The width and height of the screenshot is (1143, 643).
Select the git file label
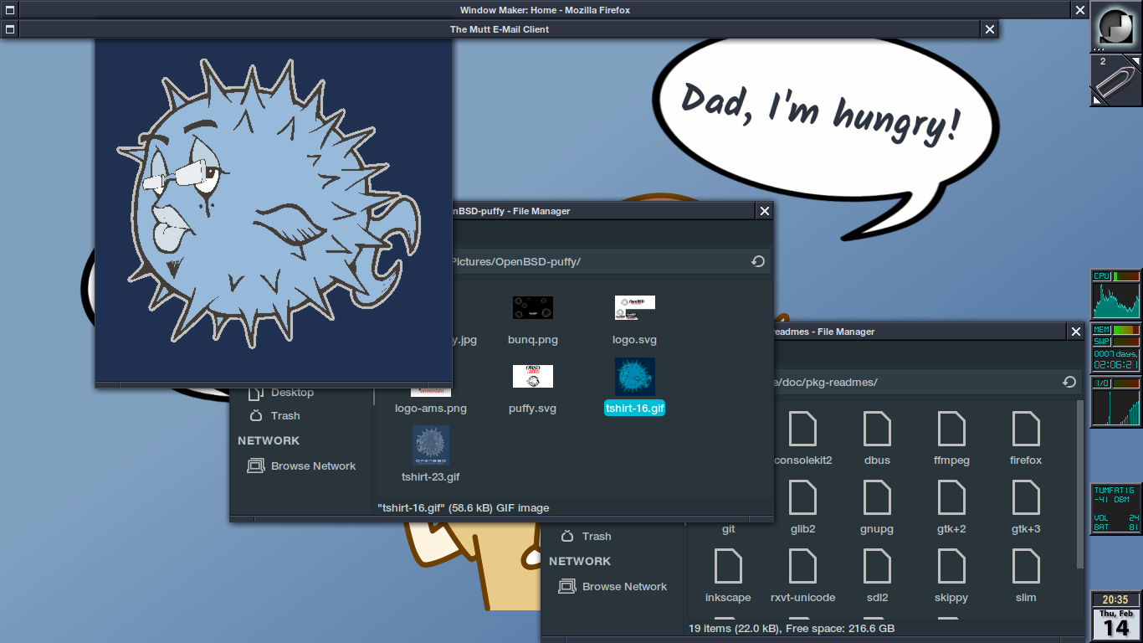728,529
